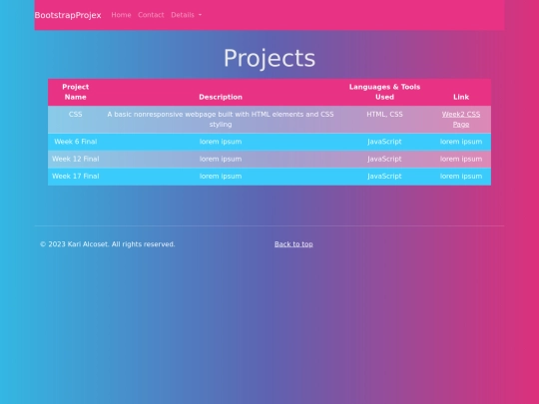Click the Description column header
Screen dimensions: 539x404
[x=221, y=92]
